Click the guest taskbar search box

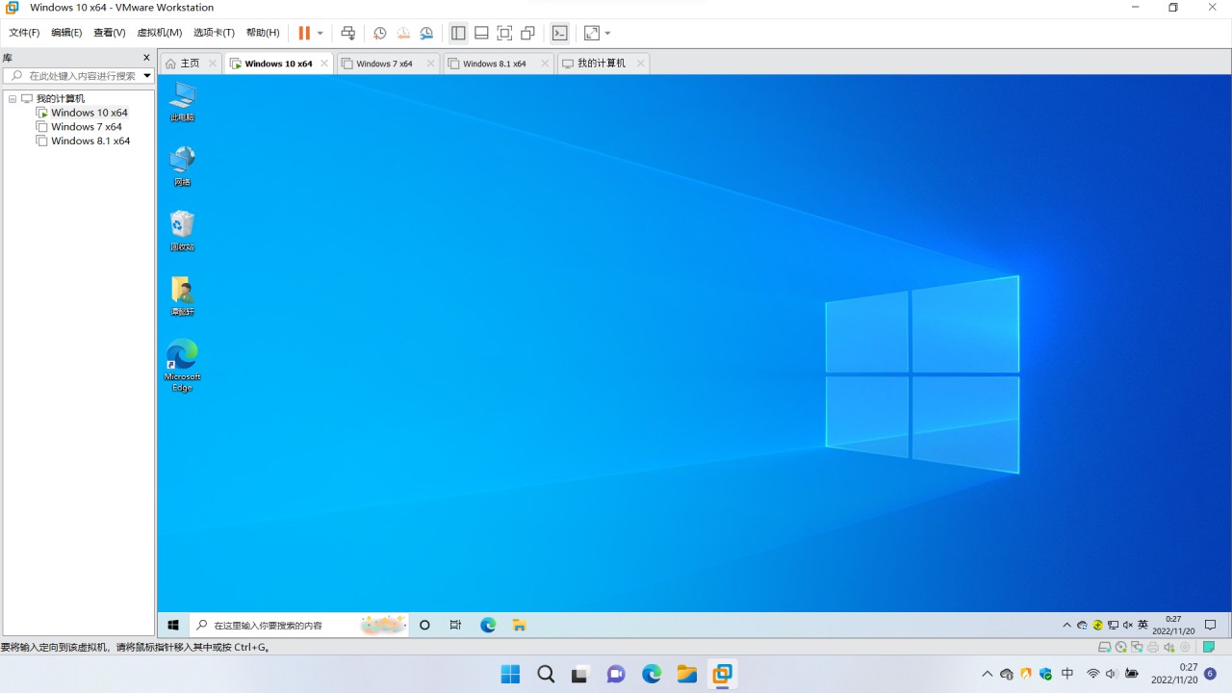coord(298,625)
